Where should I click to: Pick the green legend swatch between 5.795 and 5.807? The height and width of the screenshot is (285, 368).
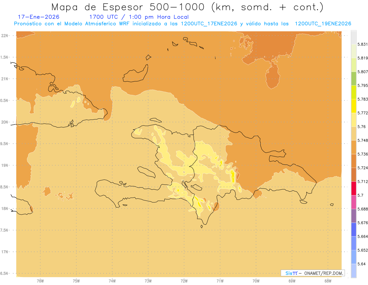coord(353,78)
